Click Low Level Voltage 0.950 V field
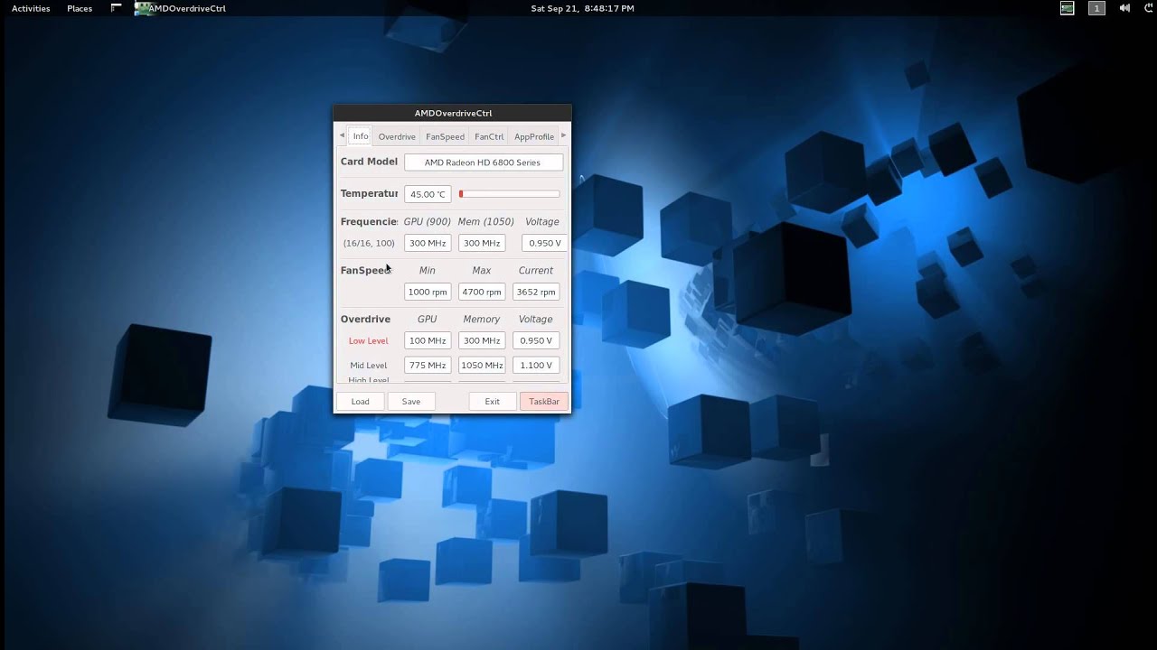 536,340
